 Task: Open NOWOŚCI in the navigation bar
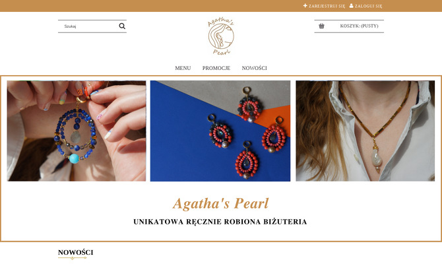click(x=254, y=68)
